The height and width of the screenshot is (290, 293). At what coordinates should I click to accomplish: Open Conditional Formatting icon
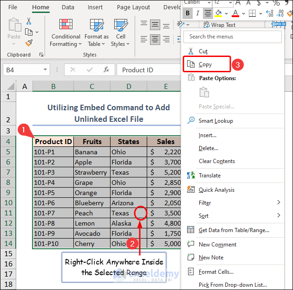66,24
